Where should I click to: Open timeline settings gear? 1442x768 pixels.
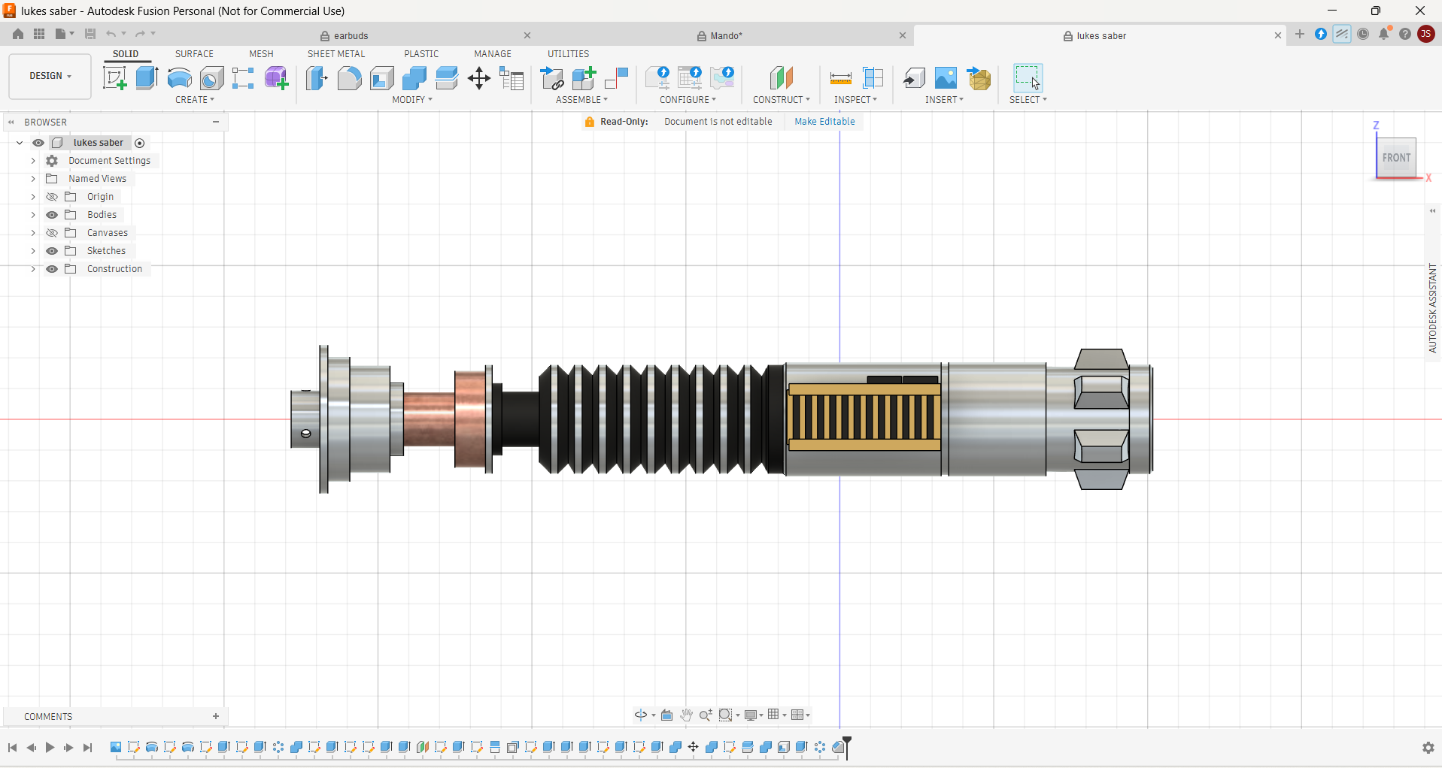1428,748
